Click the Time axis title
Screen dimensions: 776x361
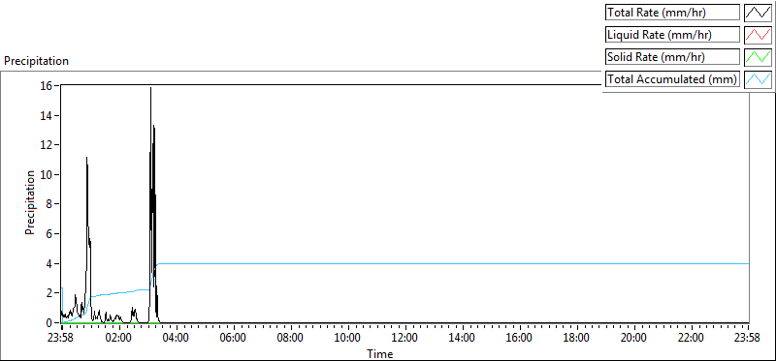[380, 353]
